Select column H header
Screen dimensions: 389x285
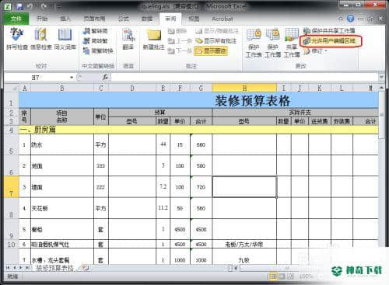(x=244, y=88)
